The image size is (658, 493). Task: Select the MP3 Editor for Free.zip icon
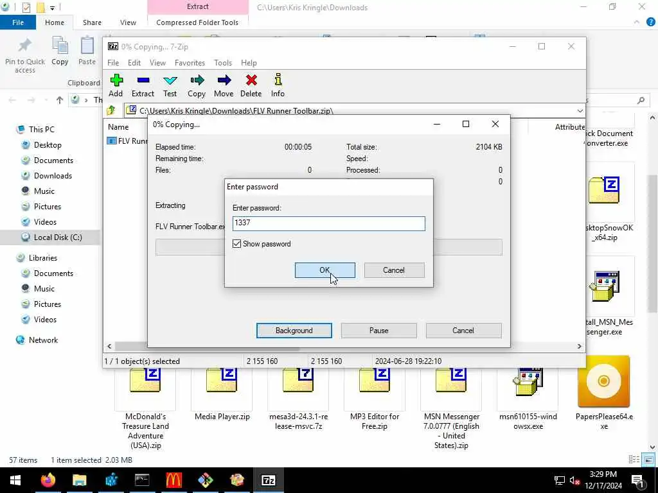[x=375, y=380]
